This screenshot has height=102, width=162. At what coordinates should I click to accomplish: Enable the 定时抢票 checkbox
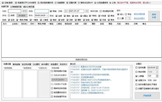136,68
